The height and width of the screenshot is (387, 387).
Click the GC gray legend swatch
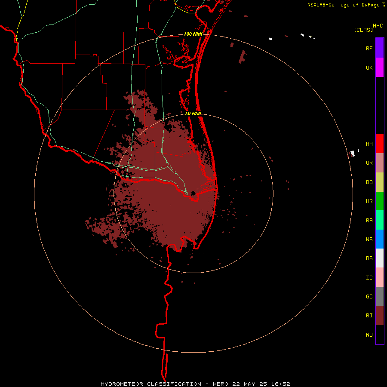[x=380, y=296]
